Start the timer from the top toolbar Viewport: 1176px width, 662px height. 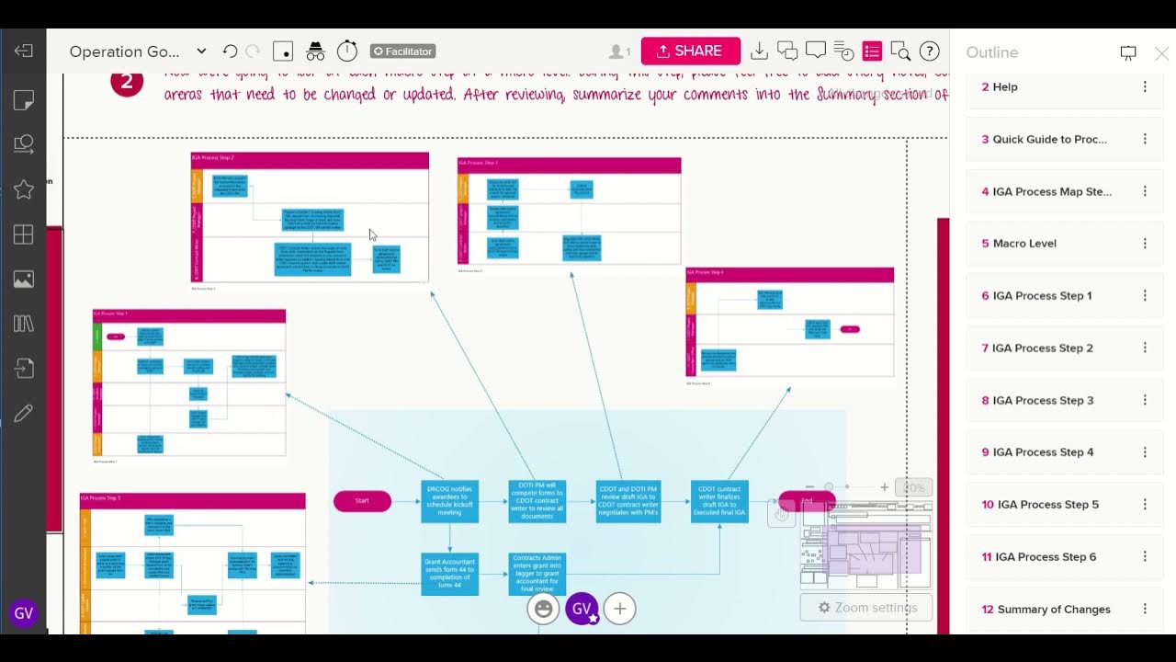pyautogui.click(x=347, y=51)
